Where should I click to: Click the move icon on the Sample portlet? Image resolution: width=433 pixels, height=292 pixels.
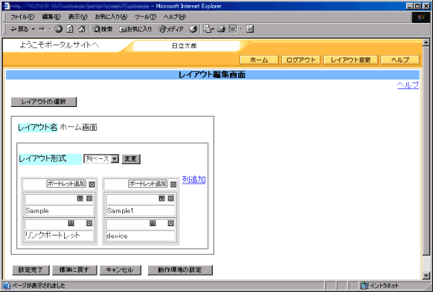80,198
